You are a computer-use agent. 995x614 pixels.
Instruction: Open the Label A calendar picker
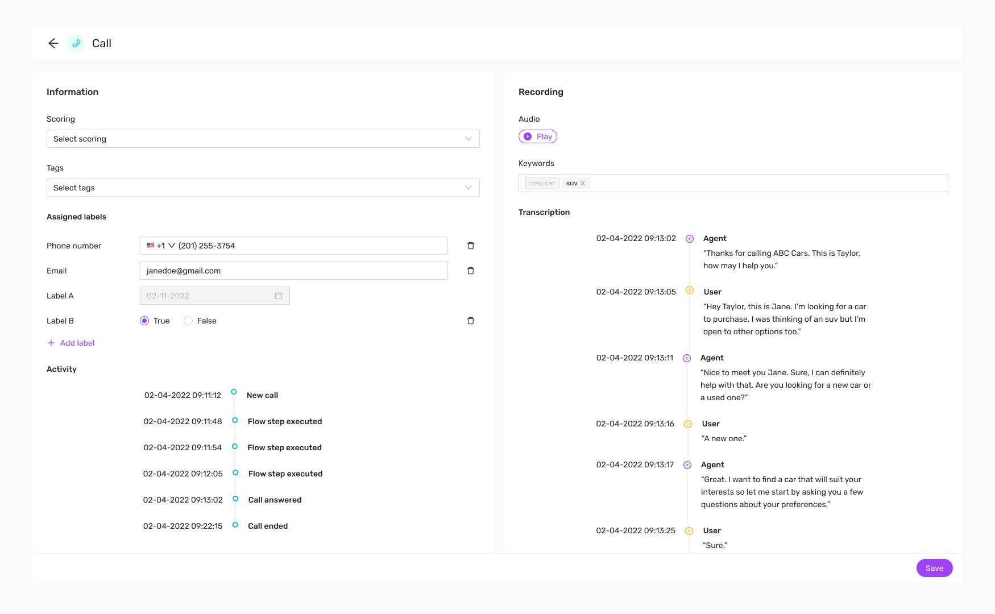pos(279,296)
